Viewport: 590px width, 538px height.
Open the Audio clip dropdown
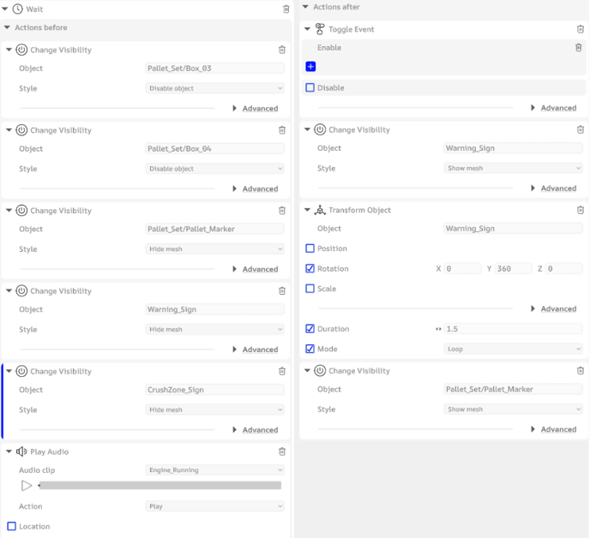[x=214, y=470]
